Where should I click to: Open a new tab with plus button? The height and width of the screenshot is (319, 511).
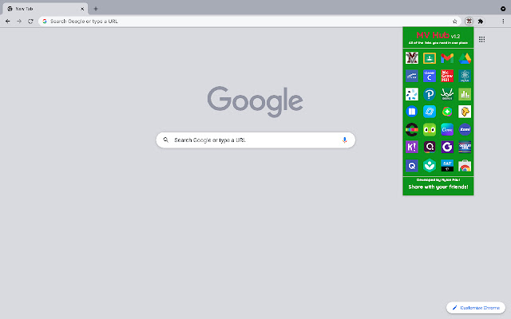click(96, 9)
